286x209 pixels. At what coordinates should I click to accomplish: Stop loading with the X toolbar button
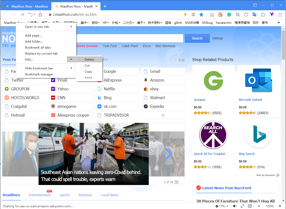23,15
